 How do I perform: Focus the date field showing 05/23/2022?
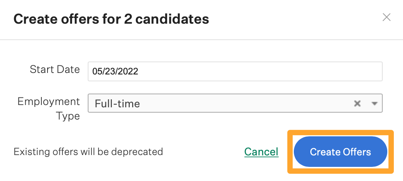coord(235,71)
